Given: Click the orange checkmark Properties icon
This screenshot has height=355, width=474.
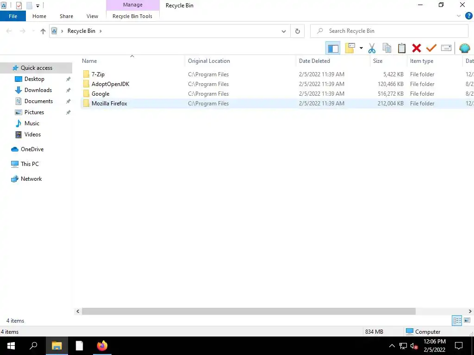Looking at the screenshot, I should (x=431, y=48).
